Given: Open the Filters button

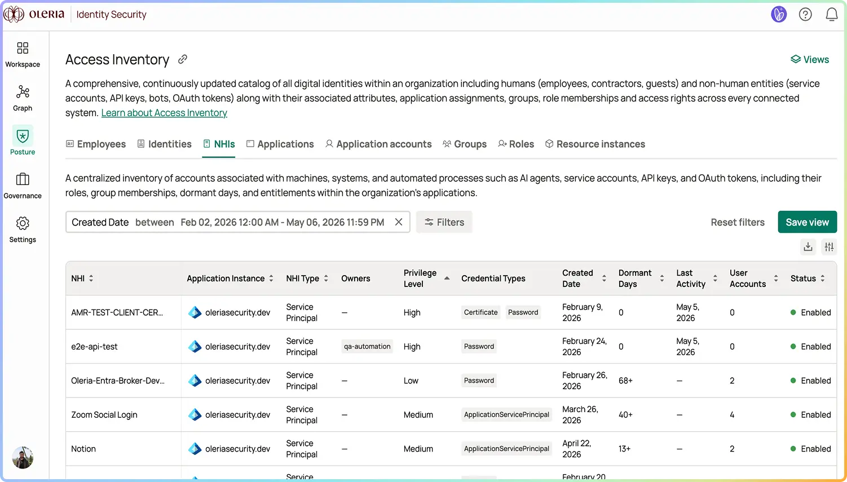Looking at the screenshot, I should tap(444, 222).
